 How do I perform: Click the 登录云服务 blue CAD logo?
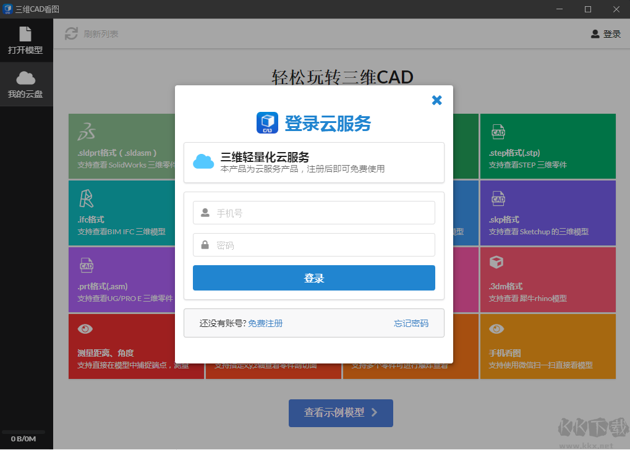point(268,122)
